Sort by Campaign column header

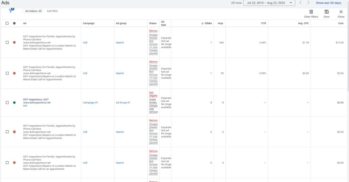(89, 23)
